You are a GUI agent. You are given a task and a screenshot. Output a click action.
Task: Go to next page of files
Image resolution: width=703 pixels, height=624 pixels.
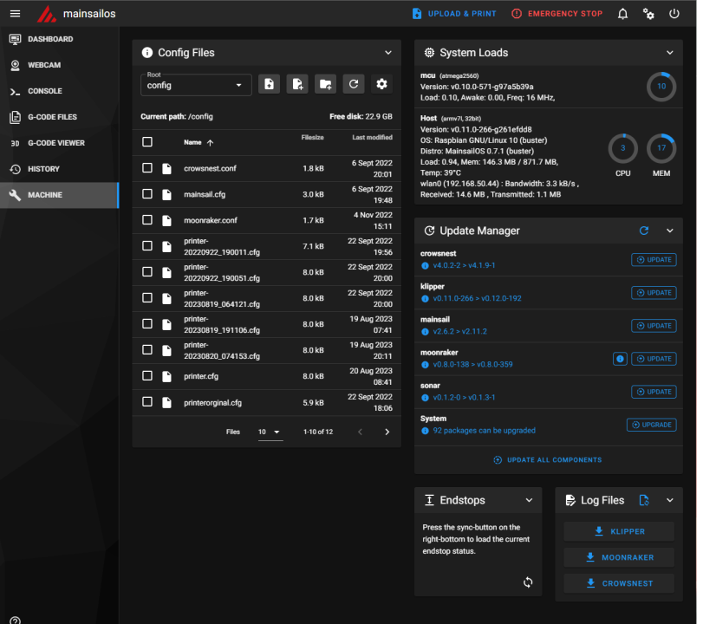click(387, 432)
